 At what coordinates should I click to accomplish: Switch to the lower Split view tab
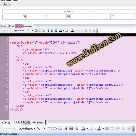pyautogui.click(x=16, y=122)
